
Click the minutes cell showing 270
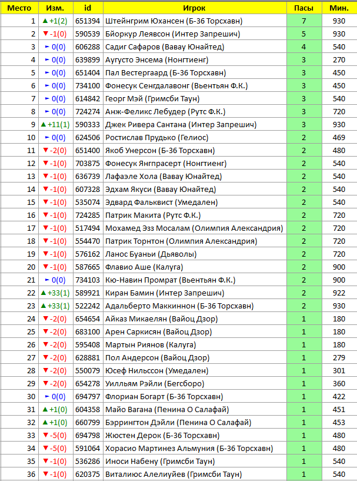[x=339, y=60]
